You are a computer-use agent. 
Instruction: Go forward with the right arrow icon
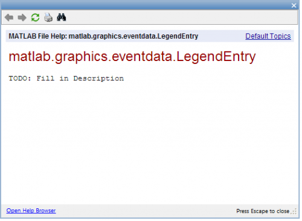point(22,18)
